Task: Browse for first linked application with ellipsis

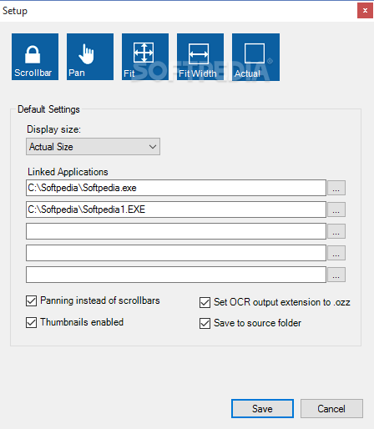Action: [336, 188]
